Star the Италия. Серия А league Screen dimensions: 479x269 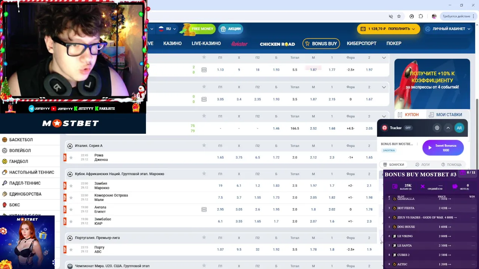[204, 145]
